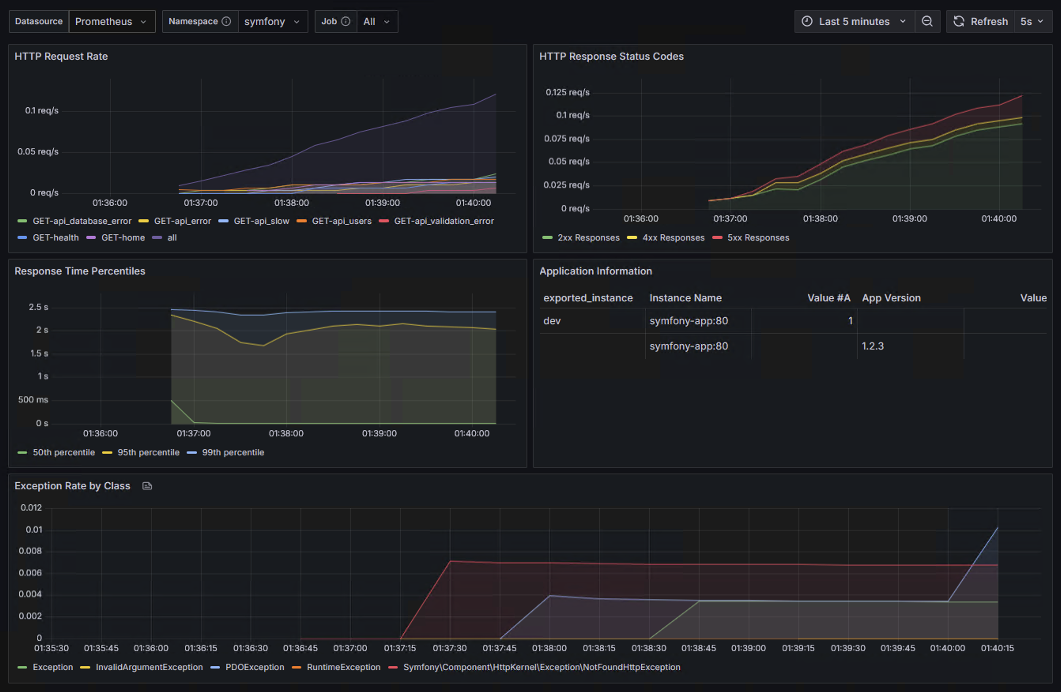The image size is (1061, 692).
Task: Click the clock icon in time picker
Action: coord(807,21)
